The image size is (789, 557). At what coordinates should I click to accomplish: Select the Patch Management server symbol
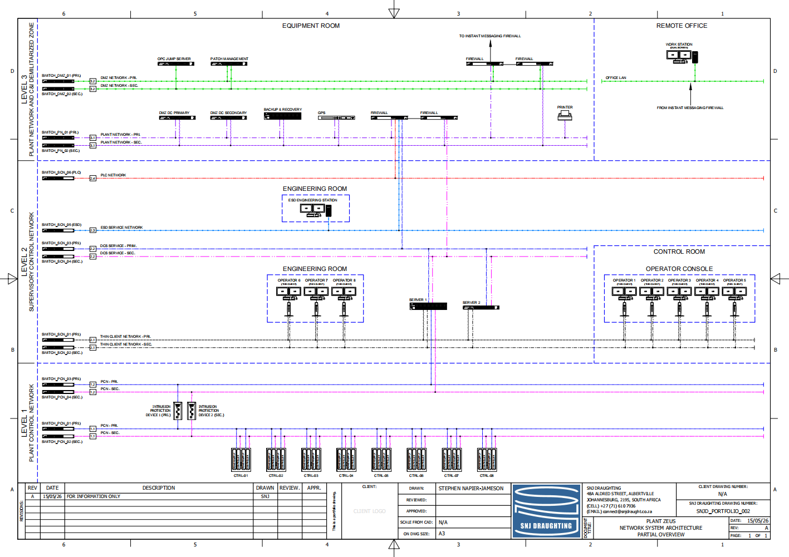pos(228,63)
